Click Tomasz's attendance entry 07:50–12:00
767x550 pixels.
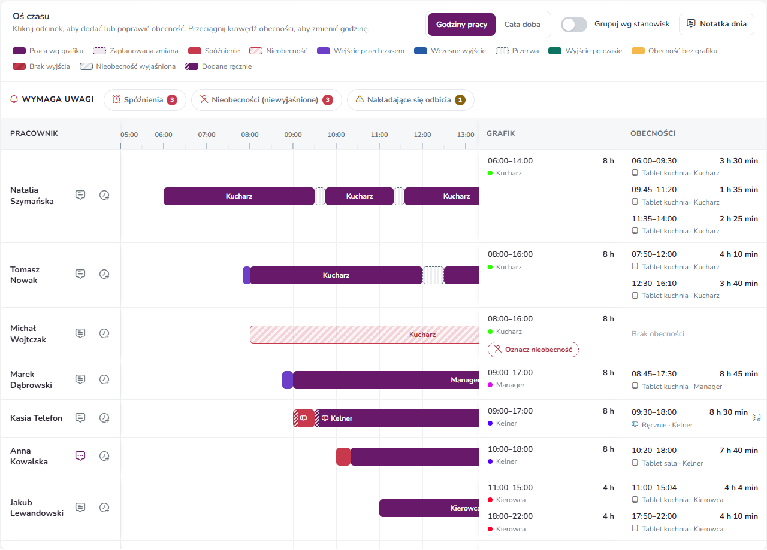[x=694, y=260]
